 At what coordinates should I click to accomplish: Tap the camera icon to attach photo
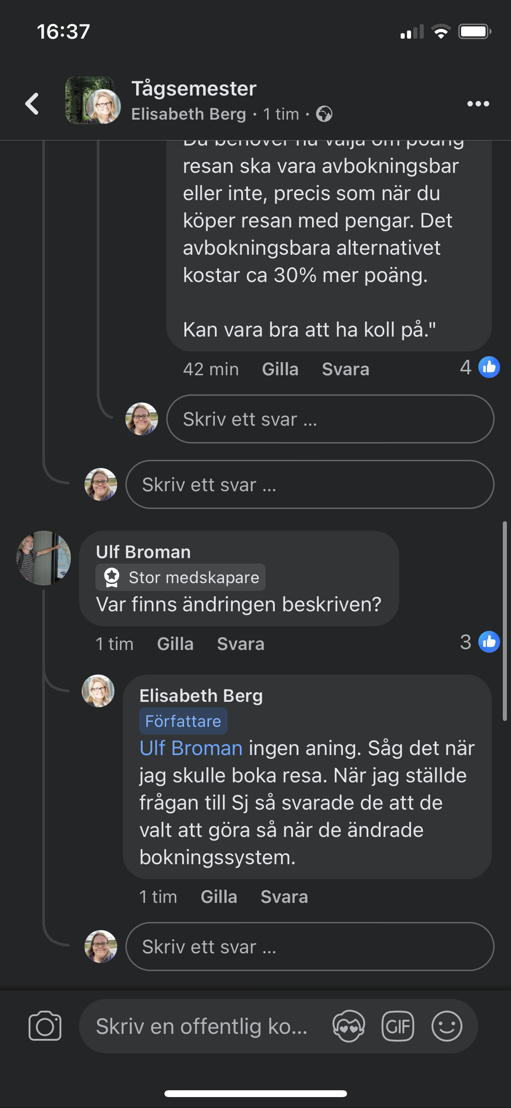click(x=45, y=1026)
